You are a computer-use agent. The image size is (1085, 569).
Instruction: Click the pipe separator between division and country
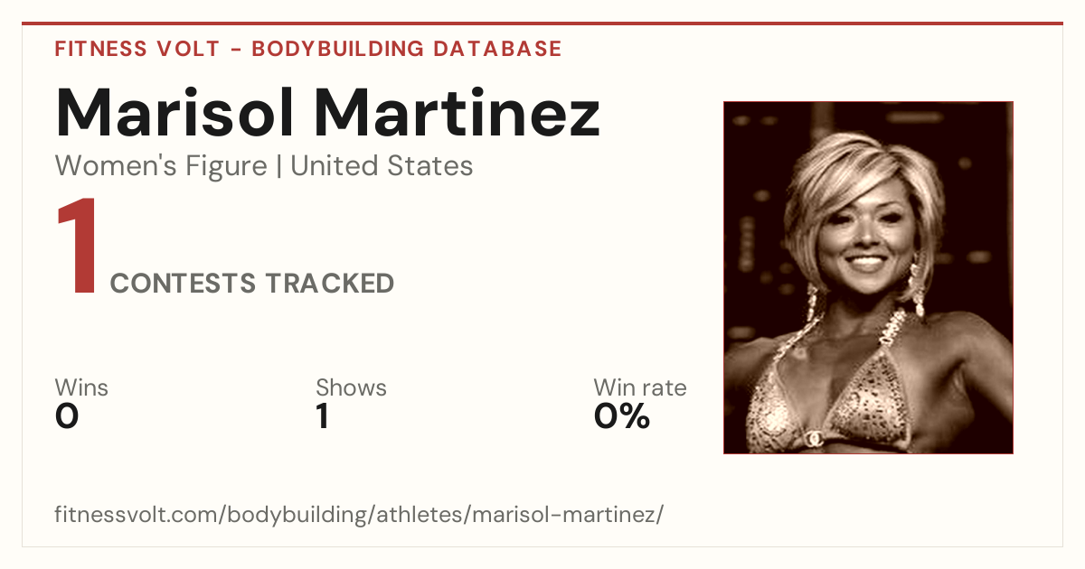(x=278, y=167)
